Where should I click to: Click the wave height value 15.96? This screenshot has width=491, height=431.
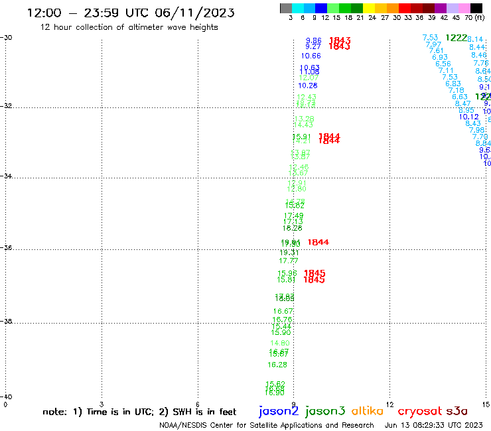287,273
